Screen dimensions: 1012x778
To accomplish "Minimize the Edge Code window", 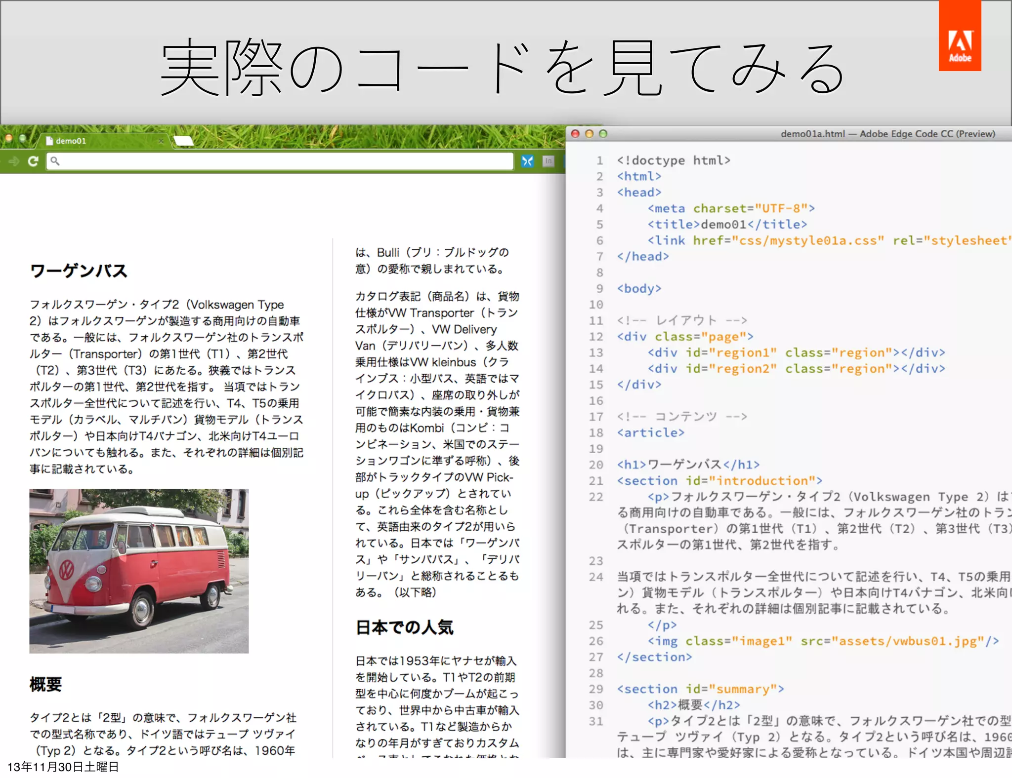I will click(589, 134).
